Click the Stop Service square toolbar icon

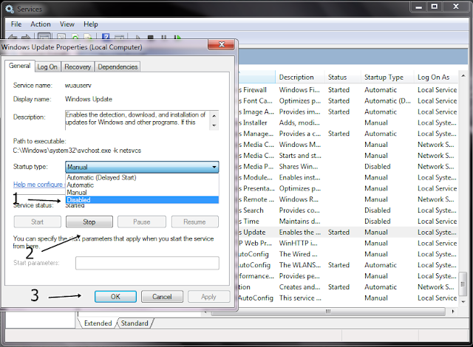coord(151,38)
